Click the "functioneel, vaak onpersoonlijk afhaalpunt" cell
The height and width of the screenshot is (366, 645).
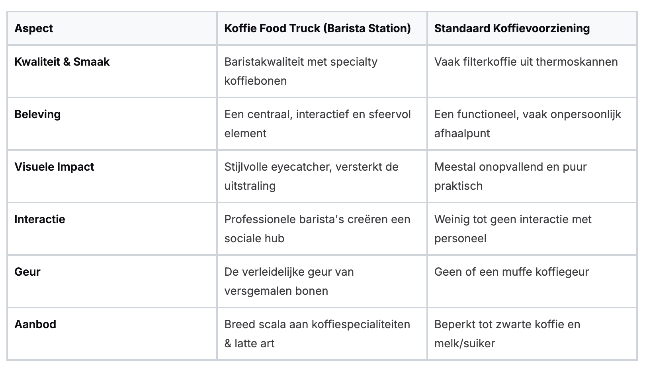(528, 123)
